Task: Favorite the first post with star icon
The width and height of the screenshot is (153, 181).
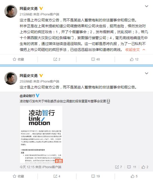Action: tap(18, 59)
